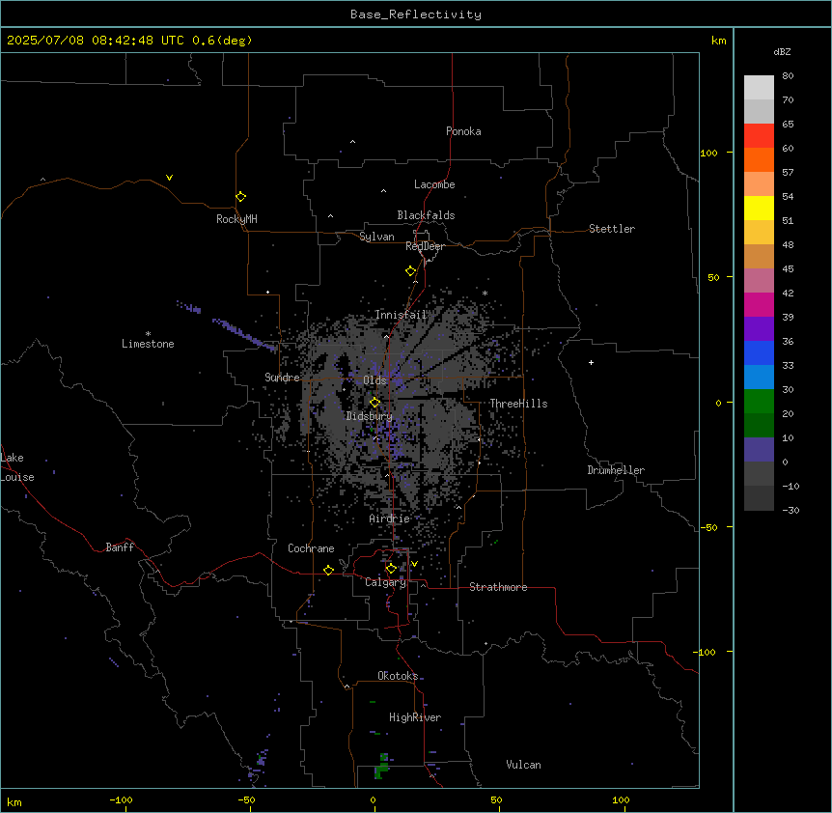The image size is (832, 813).
Task: Click the Vulcan city label
Action: click(x=524, y=765)
